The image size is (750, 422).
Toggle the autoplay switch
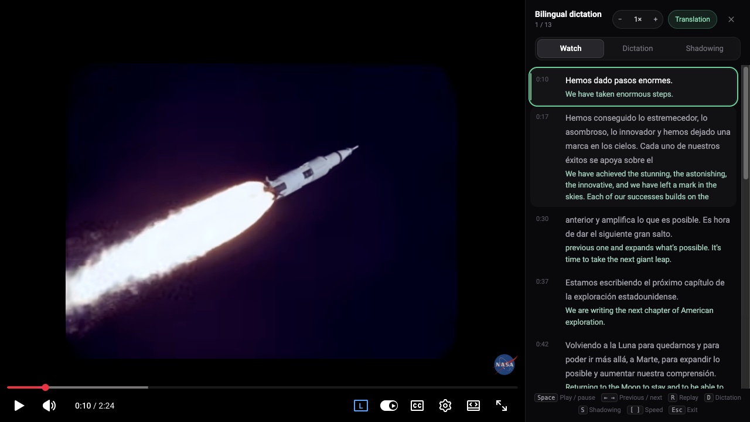389,406
